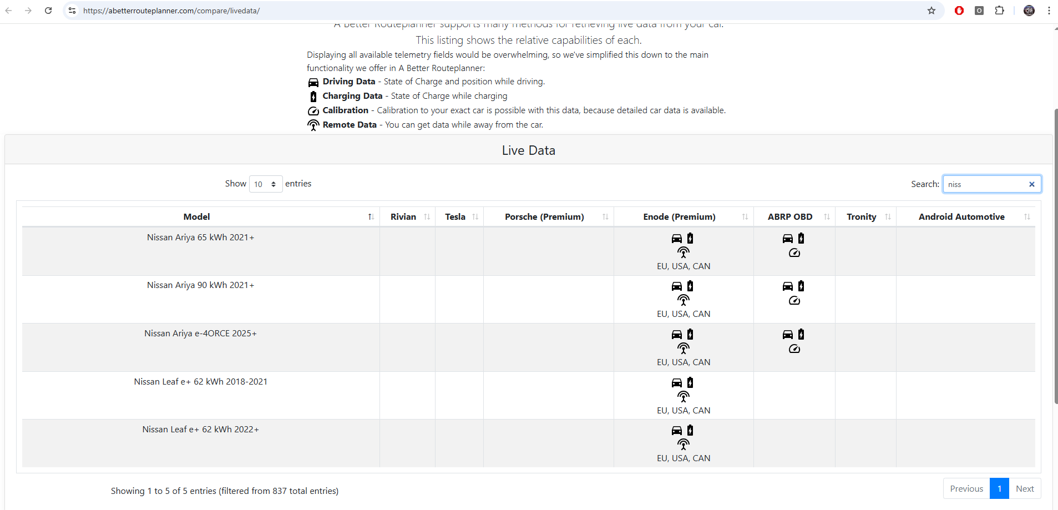This screenshot has width=1058, height=510.
Task: Sort by the Enode (Premium) column
Action: [679, 217]
